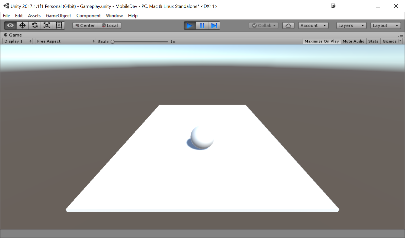Screen dimensions: 405x238
Task: Open the Assets menu
Action: 34,16
